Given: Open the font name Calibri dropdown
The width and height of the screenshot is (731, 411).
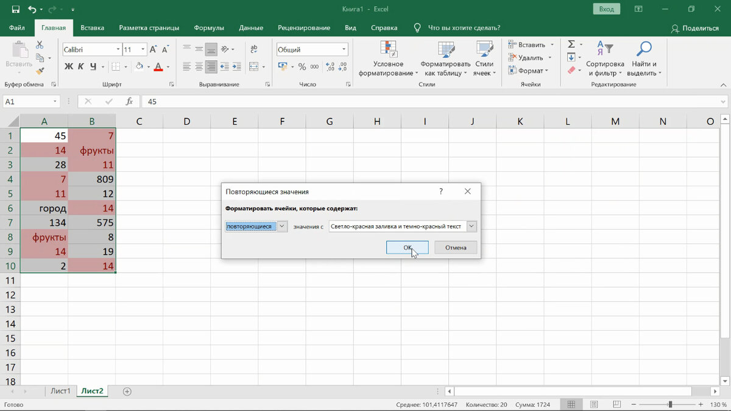Looking at the screenshot, I should [x=118, y=49].
